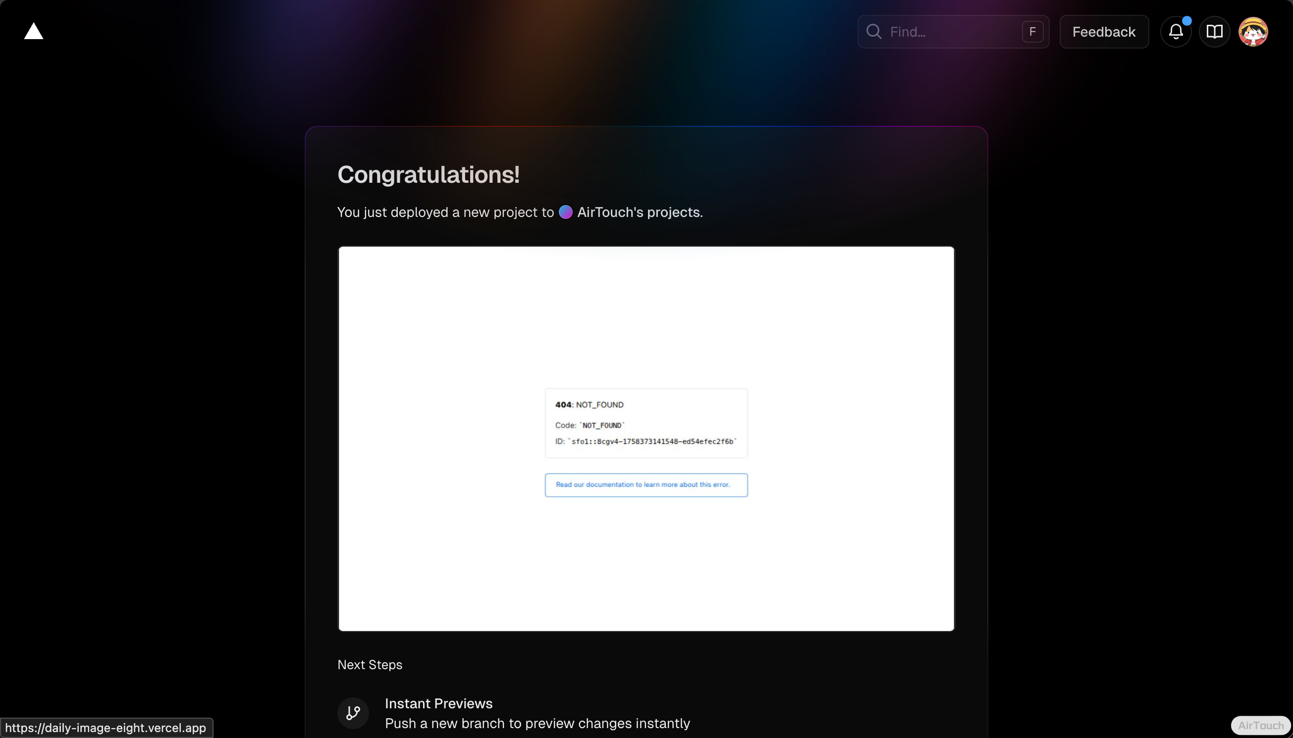
Task: Open the Instant Previews step title
Action: point(438,703)
